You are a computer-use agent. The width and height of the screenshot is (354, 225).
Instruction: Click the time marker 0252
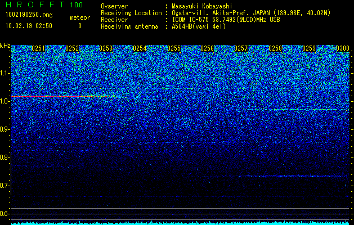pyautogui.click(x=72, y=48)
